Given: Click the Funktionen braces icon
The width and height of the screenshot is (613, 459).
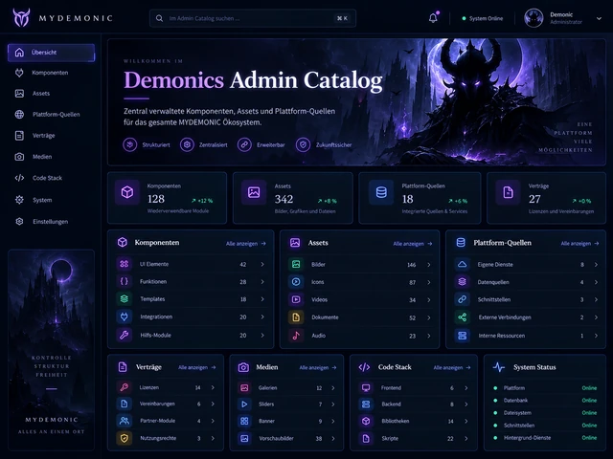Looking at the screenshot, I should pyautogui.click(x=124, y=281).
